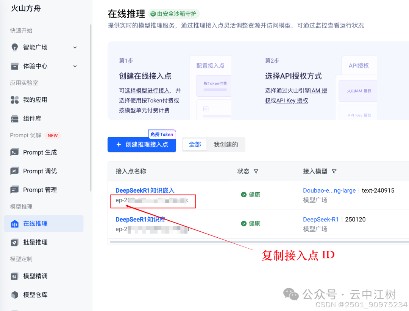Screen dimensions: 409x311
Task: Click the sidebar vertical scrollbar
Action: click(91, 108)
